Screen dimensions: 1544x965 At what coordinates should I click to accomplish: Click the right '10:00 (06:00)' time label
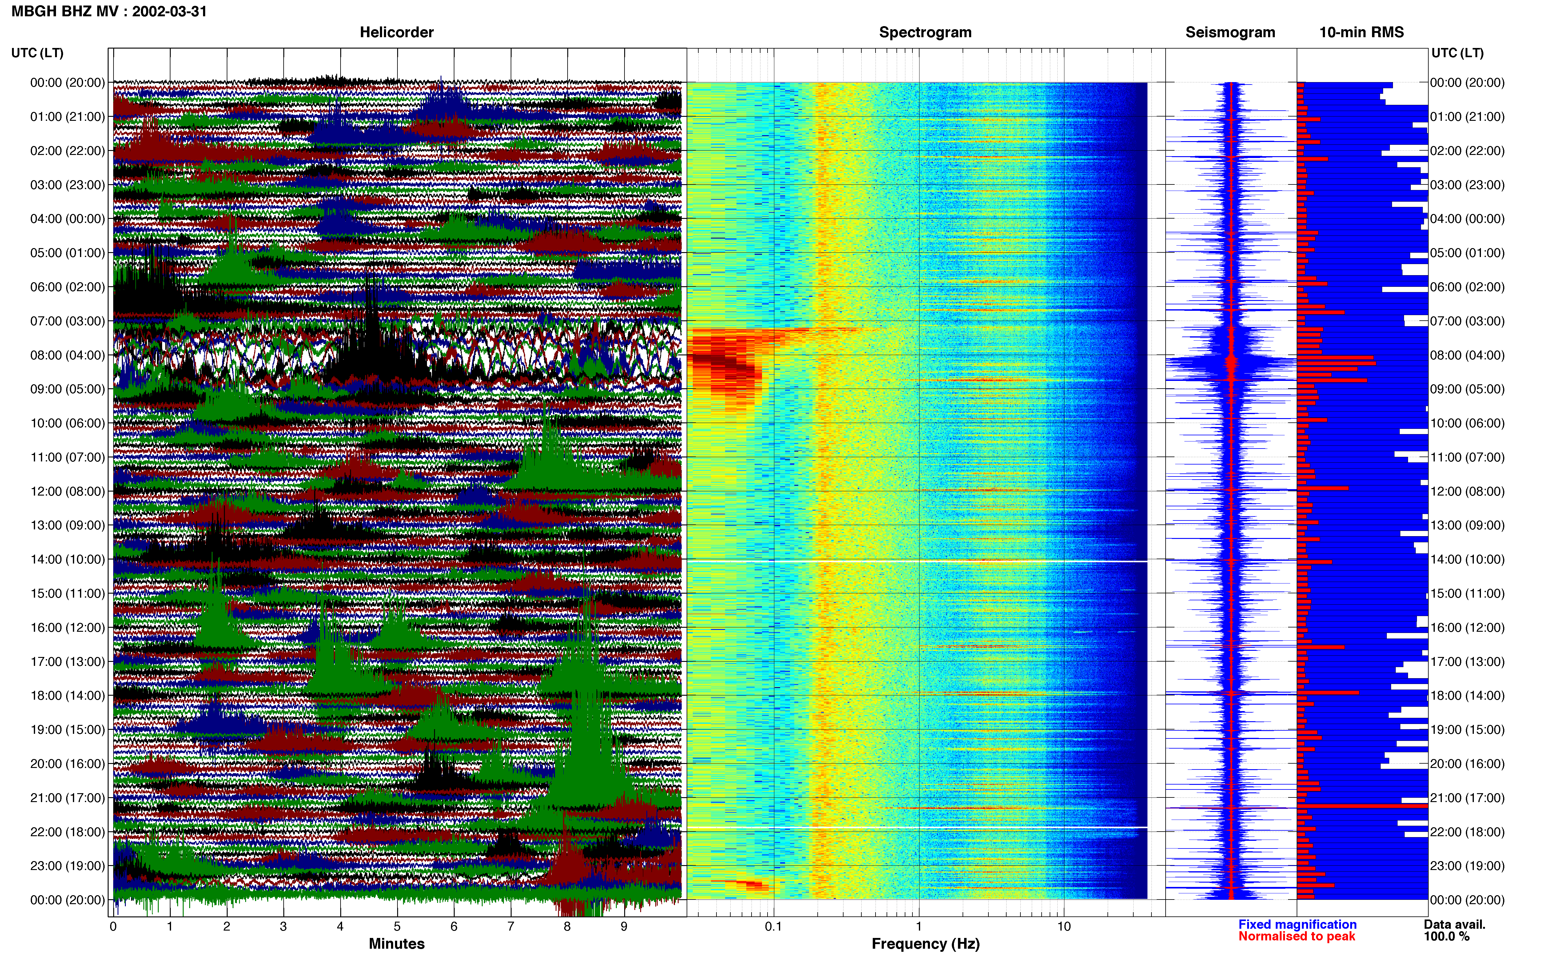click(1467, 423)
